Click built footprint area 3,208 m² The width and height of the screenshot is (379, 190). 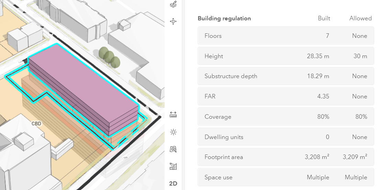[317, 157]
